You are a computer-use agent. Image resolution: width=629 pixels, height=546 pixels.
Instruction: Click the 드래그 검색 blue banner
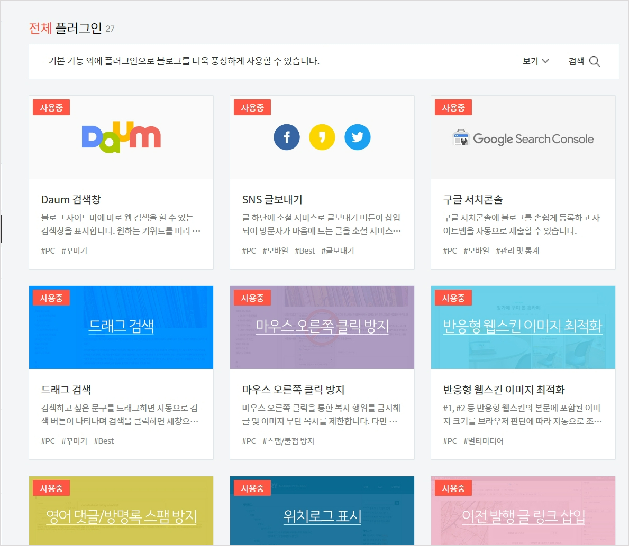coord(121,327)
